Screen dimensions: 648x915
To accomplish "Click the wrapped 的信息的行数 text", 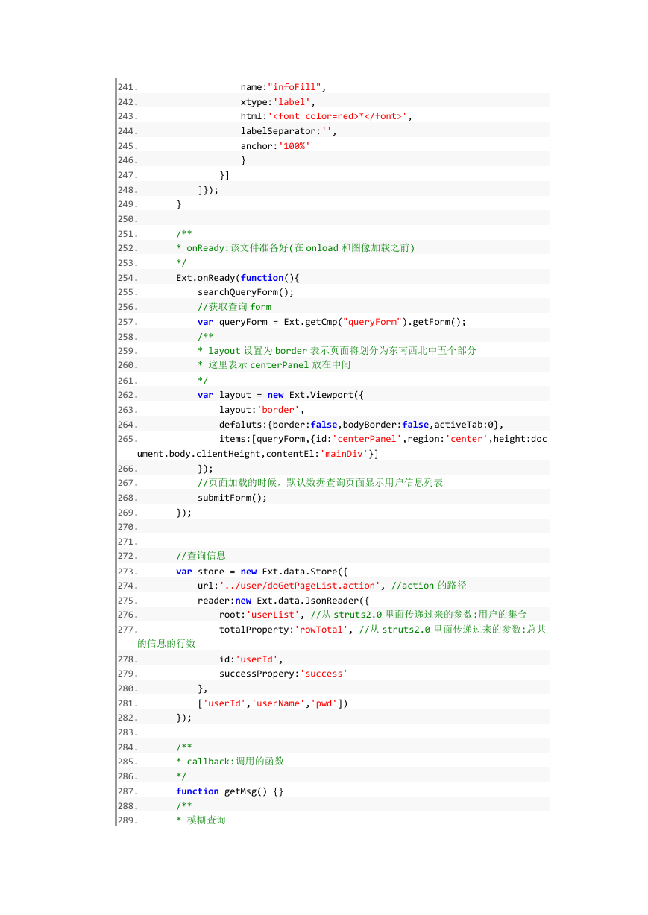I will coord(166,644).
